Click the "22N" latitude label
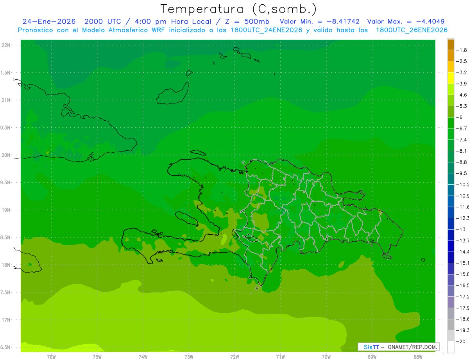The image size is (469, 362). (x=6, y=45)
